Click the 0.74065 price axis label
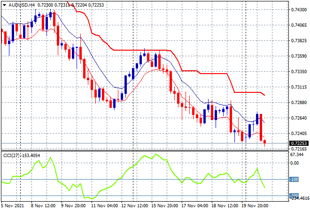Viewport: 310px width, 211px height. tap(299, 25)
